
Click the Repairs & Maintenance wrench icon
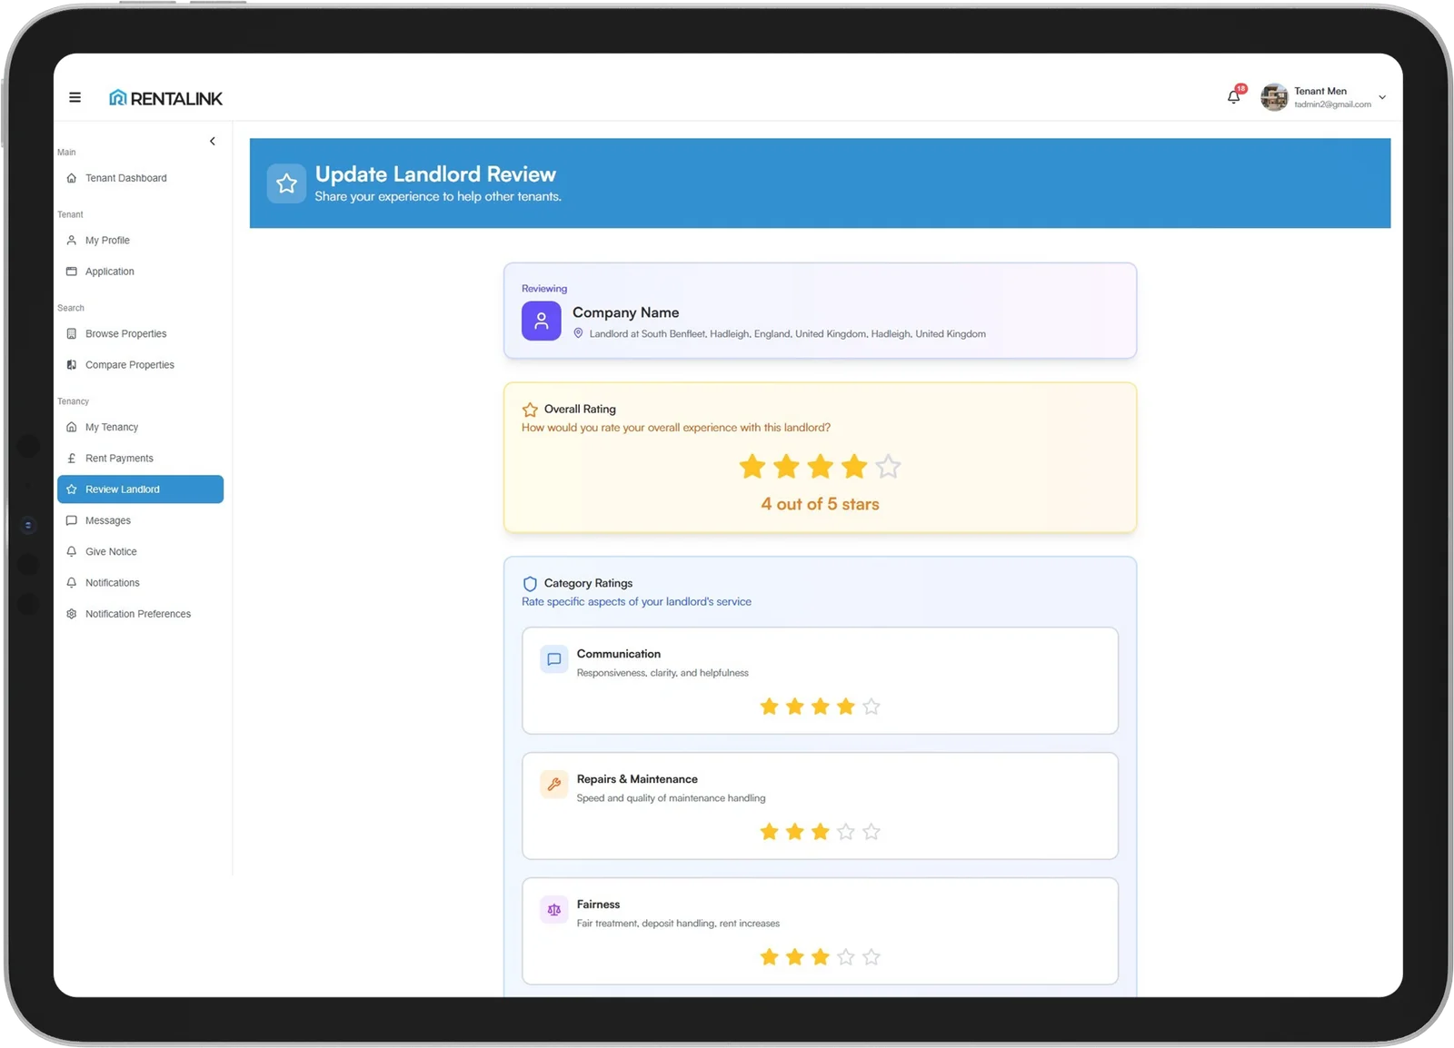tap(554, 785)
